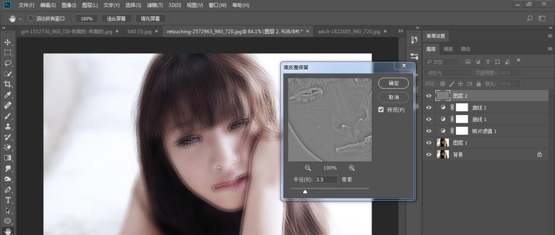This screenshot has height=235, width=555.
Task: Select the Rectangular Marquee tool
Action: coord(8,53)
